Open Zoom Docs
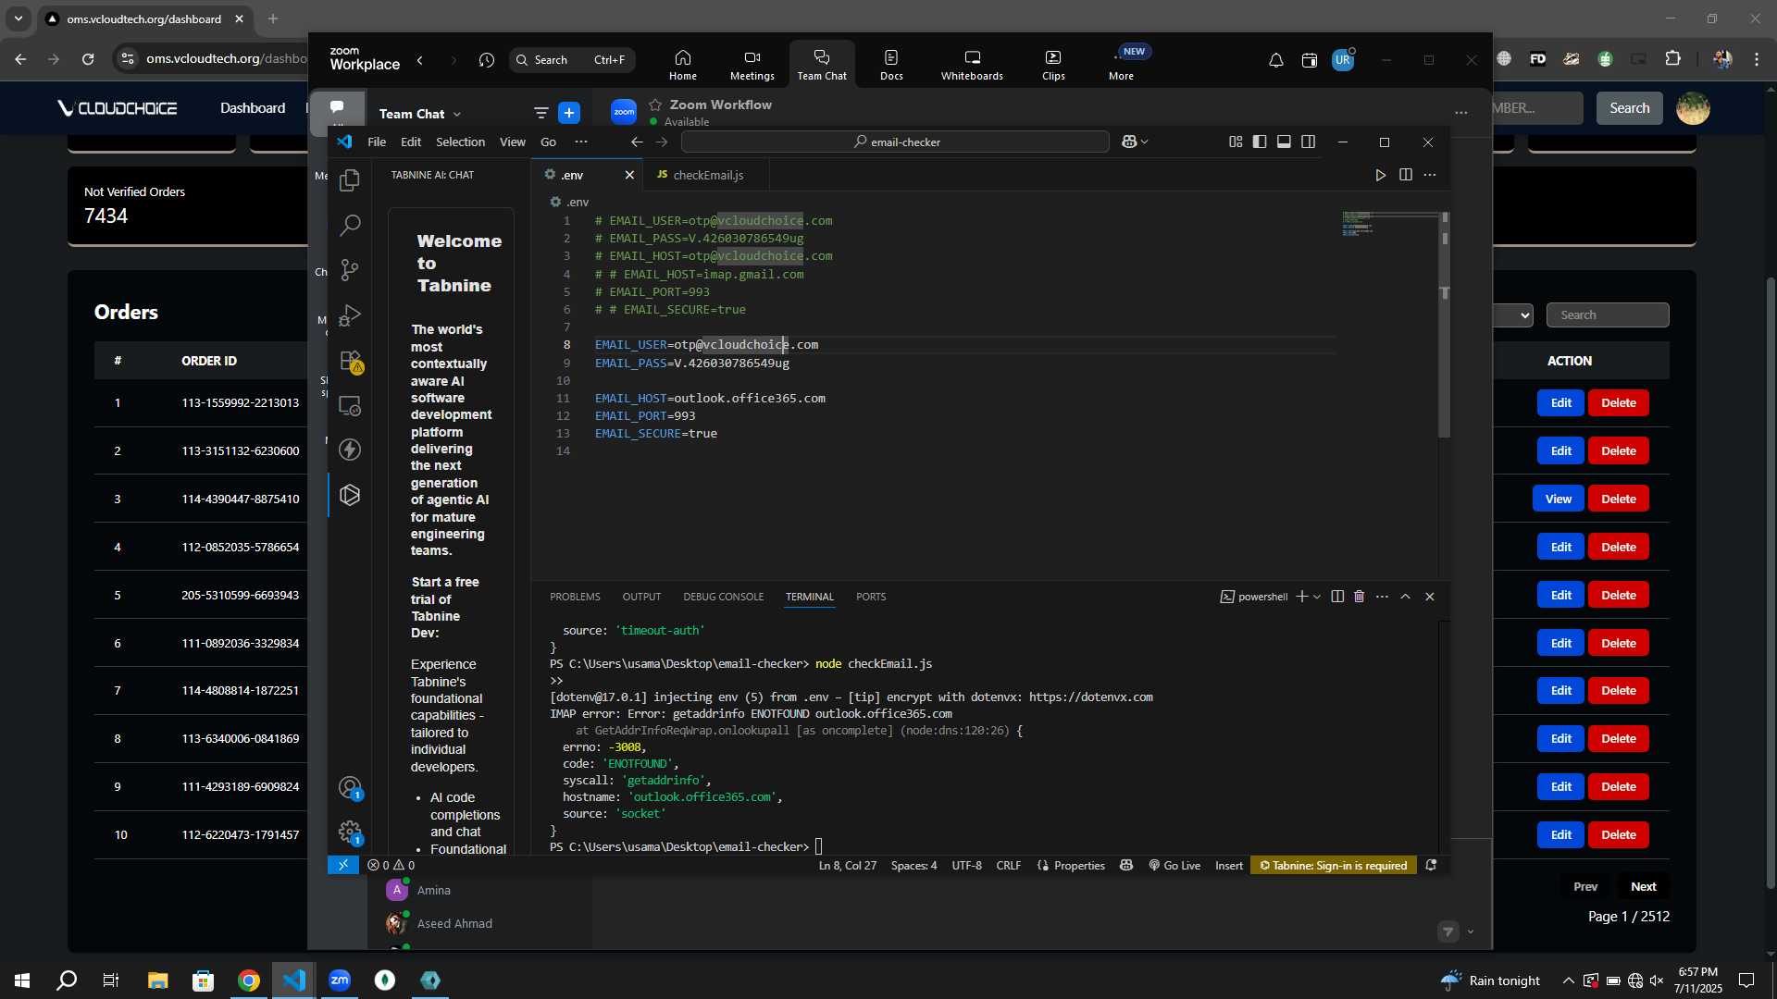This screenshot has height=999, width=1777. (891, 65)
